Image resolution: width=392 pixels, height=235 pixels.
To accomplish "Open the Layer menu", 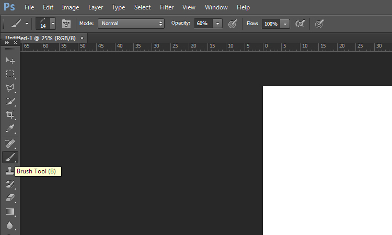I will (x=96, y=7).
